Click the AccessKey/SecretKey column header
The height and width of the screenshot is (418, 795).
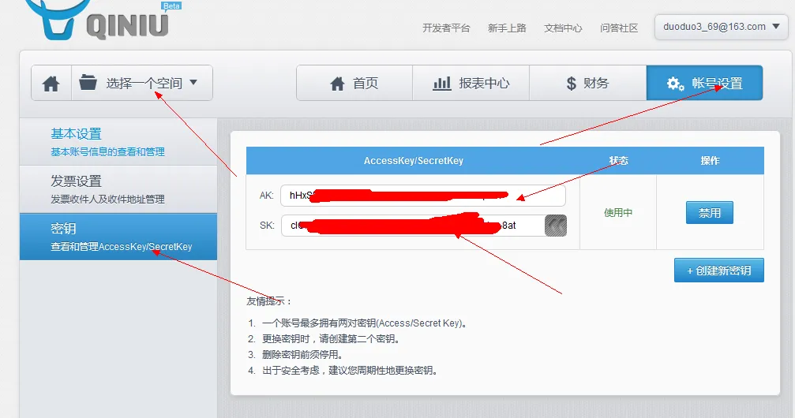click(413, 161)
